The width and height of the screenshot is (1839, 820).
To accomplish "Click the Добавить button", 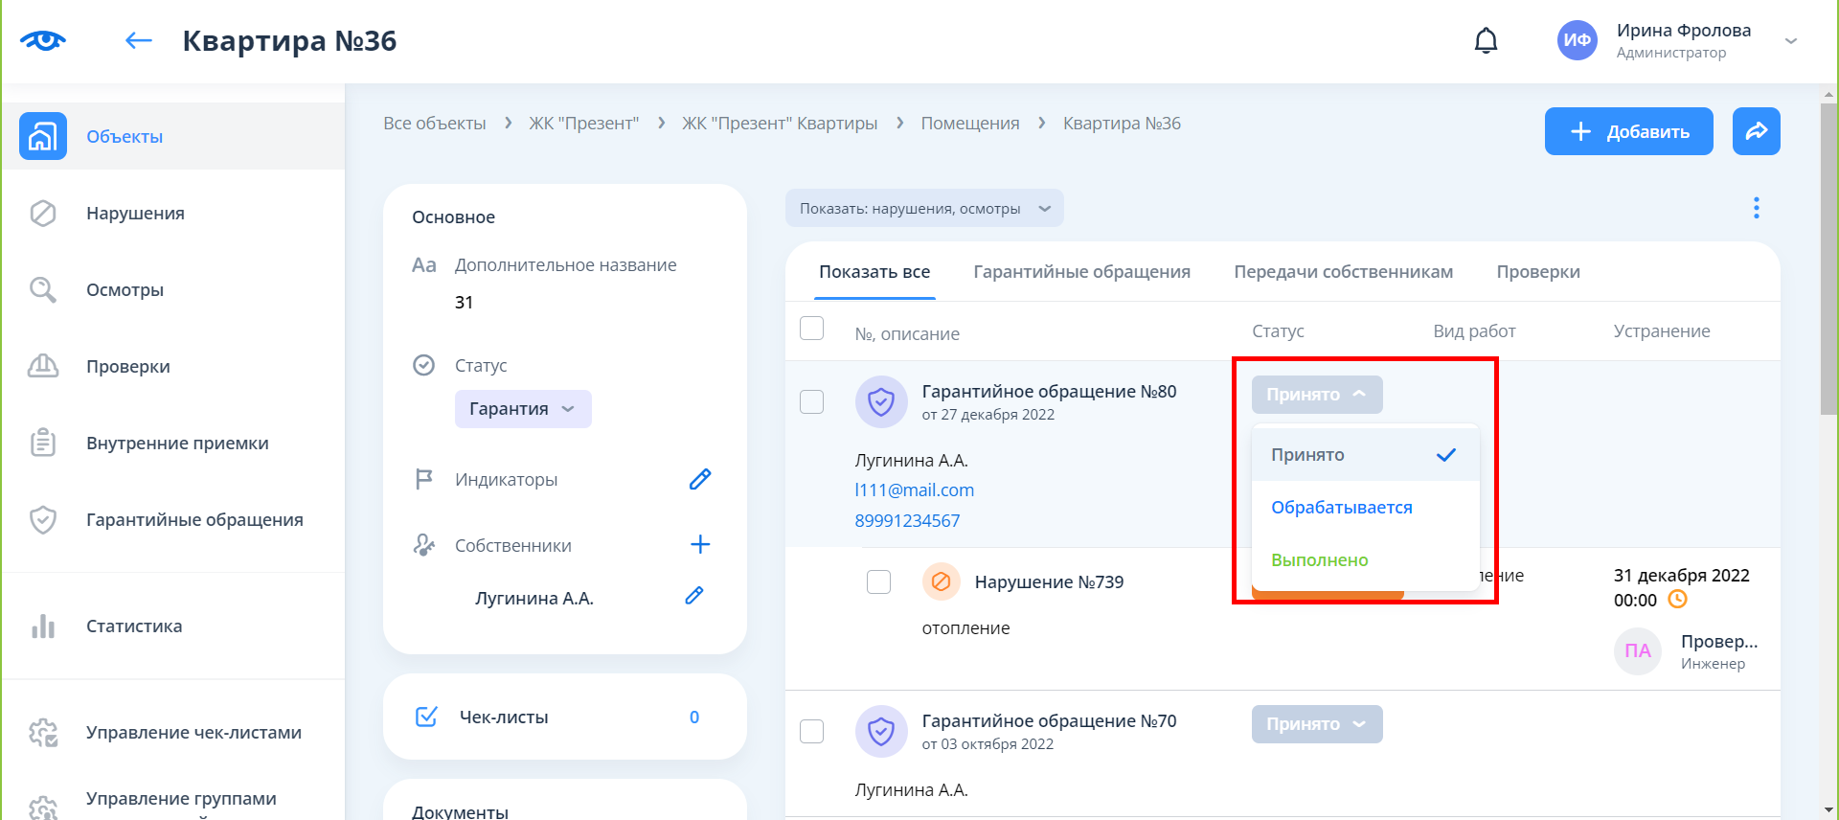I will point(1628,131).
